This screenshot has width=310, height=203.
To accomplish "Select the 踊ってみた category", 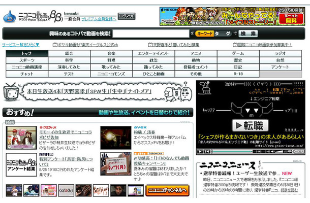I will pos(153,67).
